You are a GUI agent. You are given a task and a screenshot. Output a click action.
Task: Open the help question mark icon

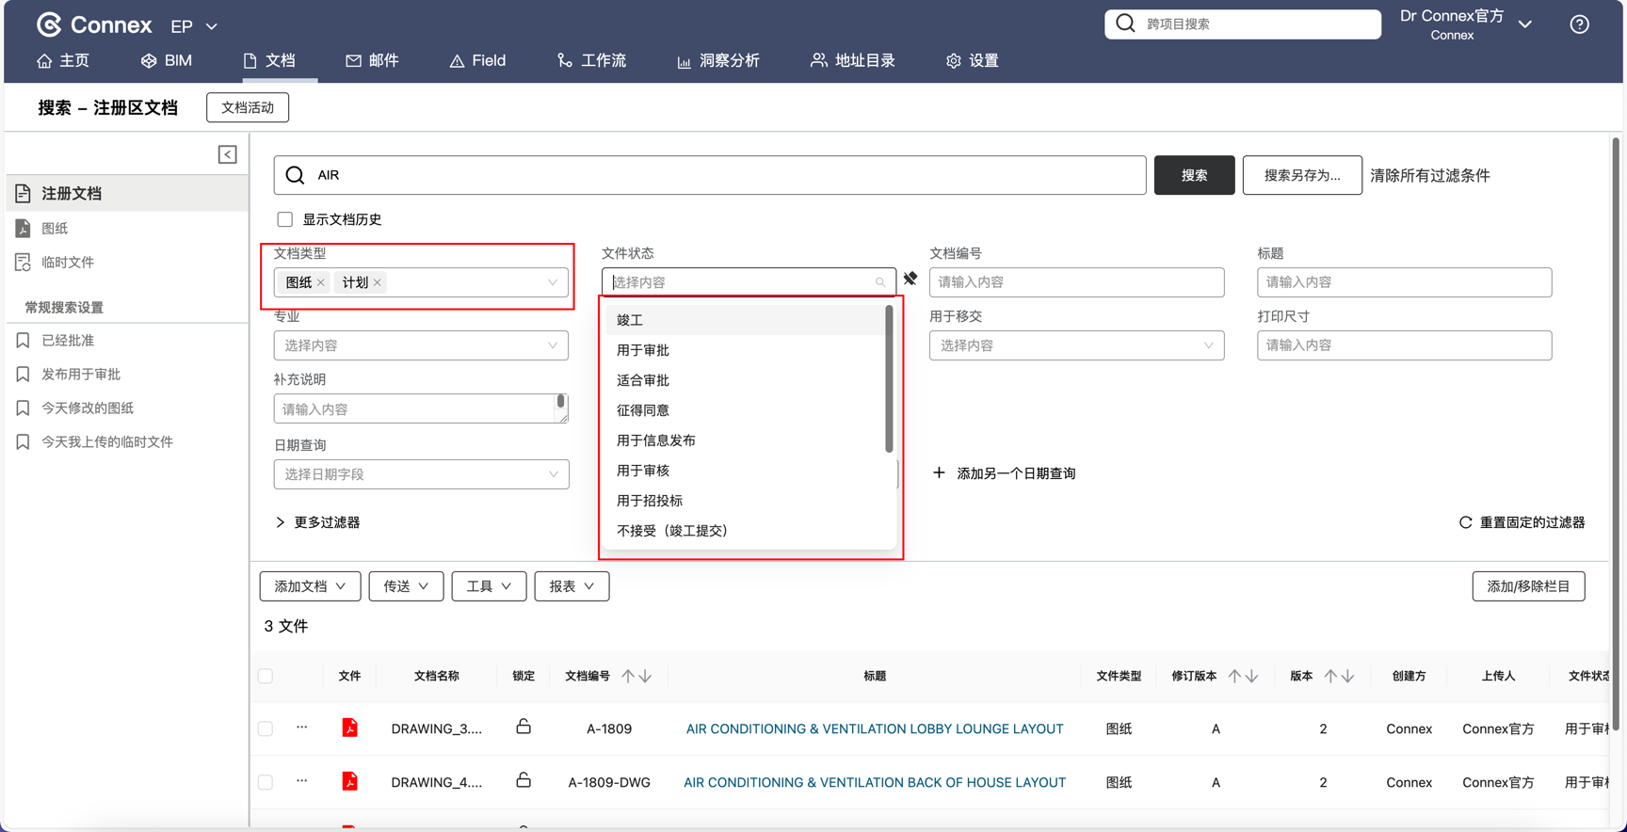coord(1579,24)
